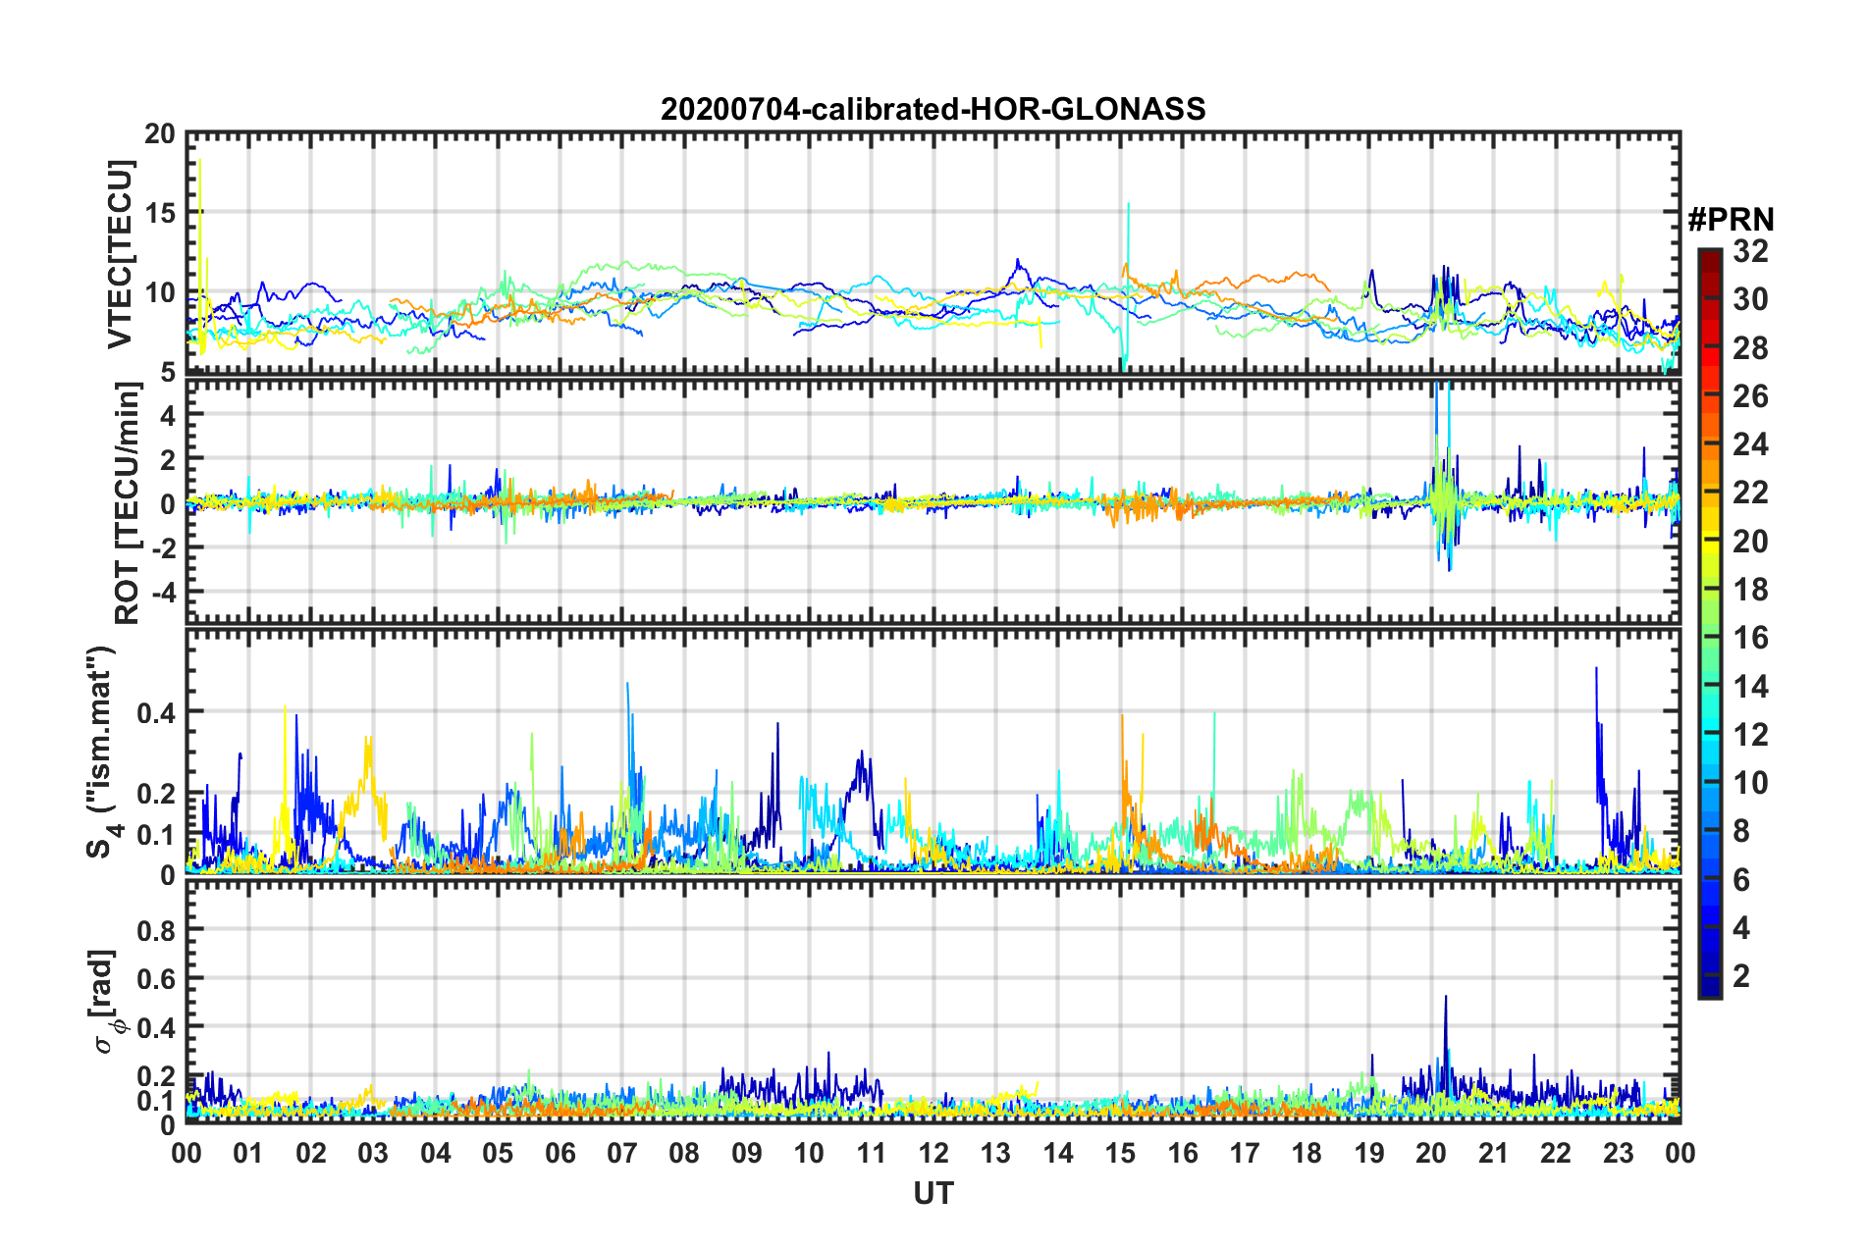The width and height of the screenshot is (1867, 1248).
Task: Click the "0.2" tick on the S4 axis
Action: 157,794
